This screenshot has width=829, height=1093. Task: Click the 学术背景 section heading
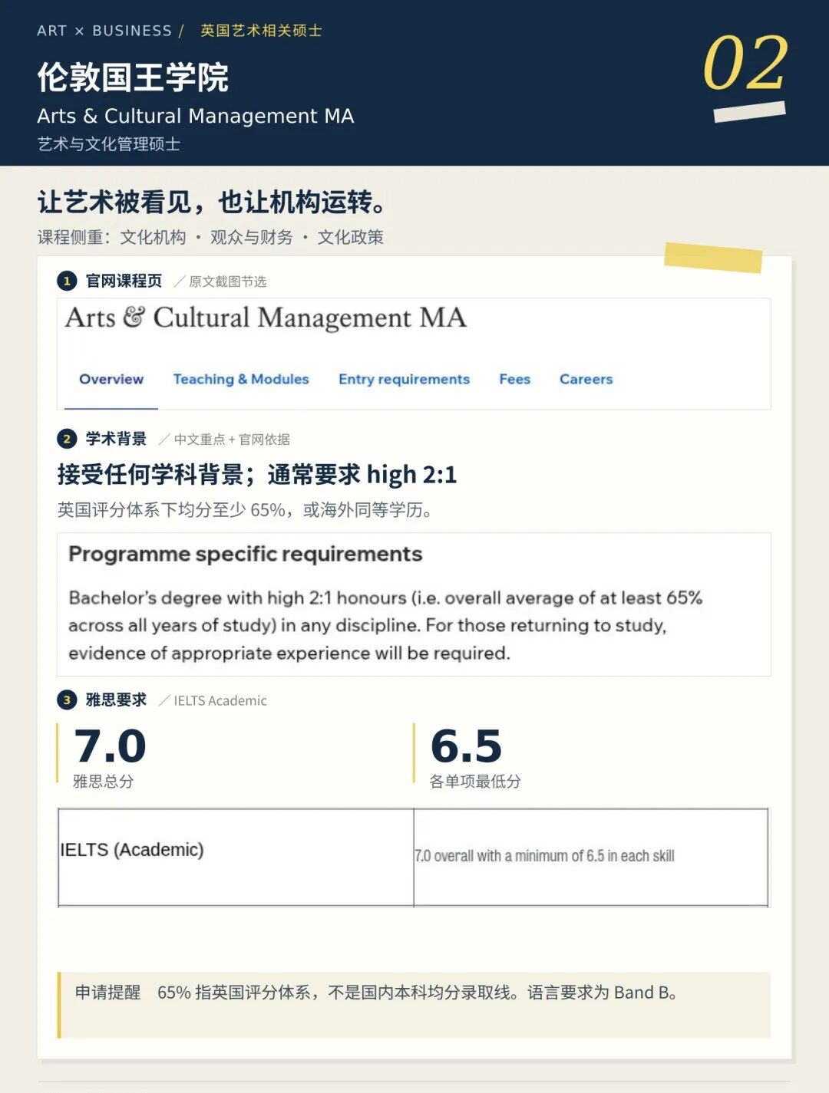[116, 439]
